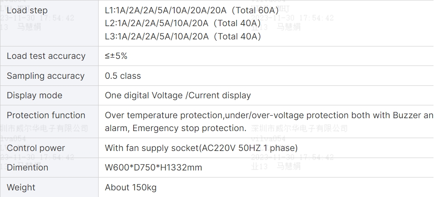This screenshot has width=436, height=197.
Task: Click the ≤±5% accuracy value
Action: click(x=116, y=56)
